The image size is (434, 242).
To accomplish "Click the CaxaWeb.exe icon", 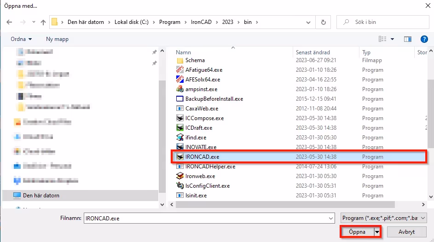I will pos(180,109).
